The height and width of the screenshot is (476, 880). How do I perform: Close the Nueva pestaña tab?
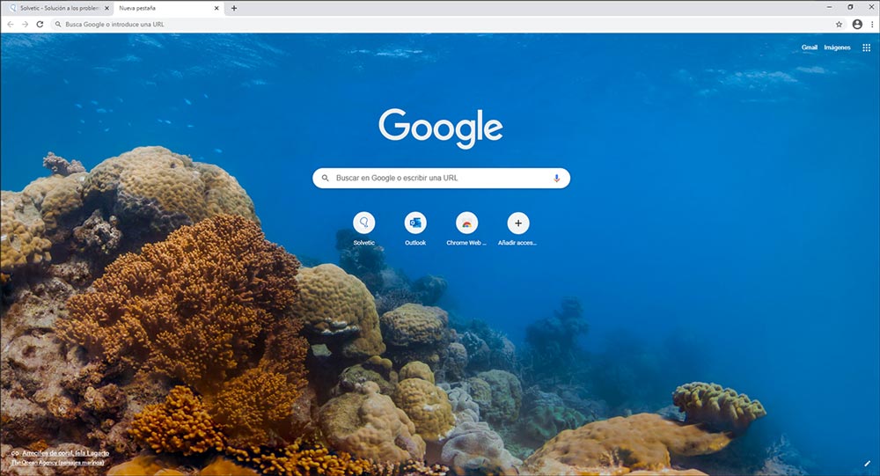[x=216, y=9]
